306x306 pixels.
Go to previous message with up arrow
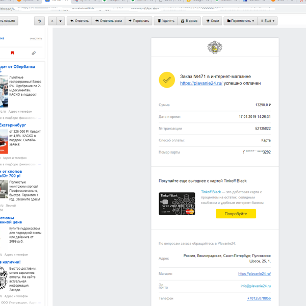point(52,21)
